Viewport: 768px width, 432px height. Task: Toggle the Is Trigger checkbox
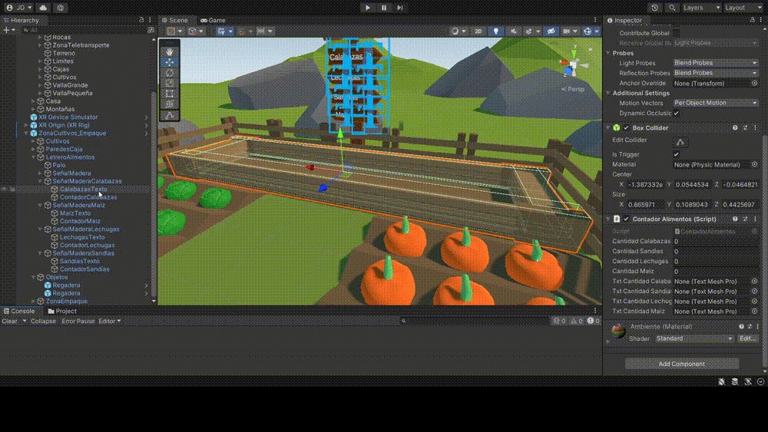click(677, 154)
